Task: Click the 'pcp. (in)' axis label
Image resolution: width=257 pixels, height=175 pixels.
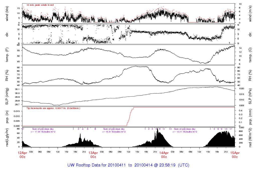Action: pyautogui.click(x=7, y=117)
